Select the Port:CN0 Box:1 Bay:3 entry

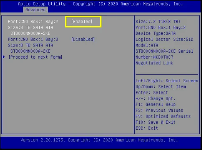[33, 39]
